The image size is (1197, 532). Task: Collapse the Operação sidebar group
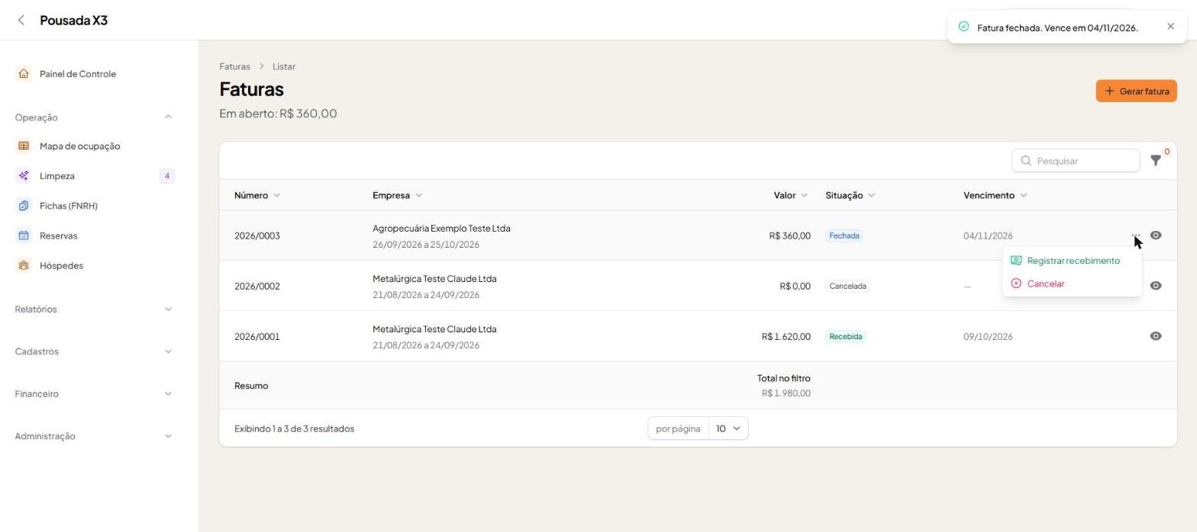168,117
